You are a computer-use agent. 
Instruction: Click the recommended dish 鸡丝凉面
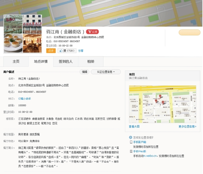click(x=89, y=119)
